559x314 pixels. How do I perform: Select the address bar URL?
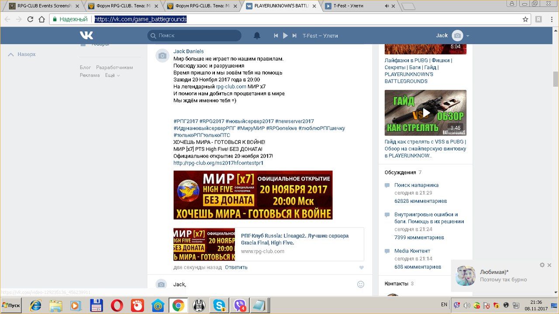(141, 19)
